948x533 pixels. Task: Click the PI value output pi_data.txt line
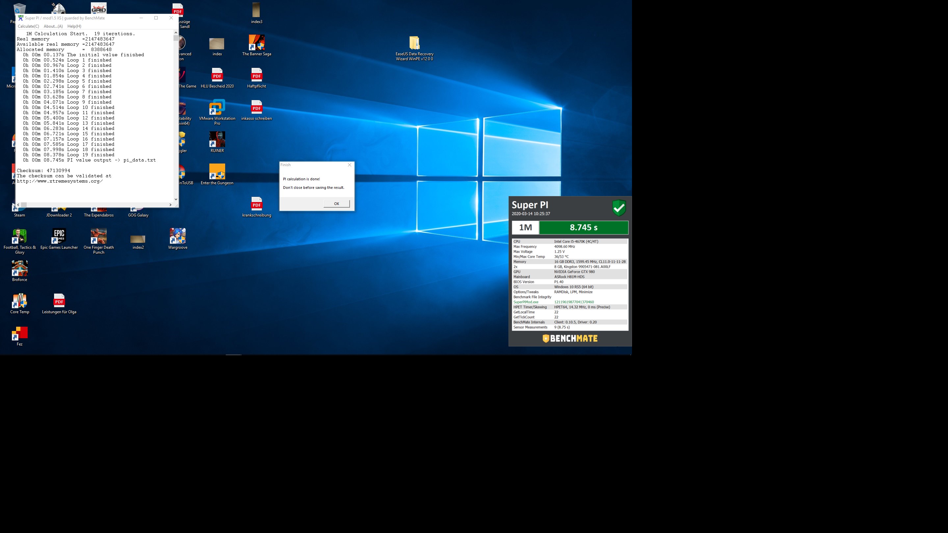click(x=90, y=160)
